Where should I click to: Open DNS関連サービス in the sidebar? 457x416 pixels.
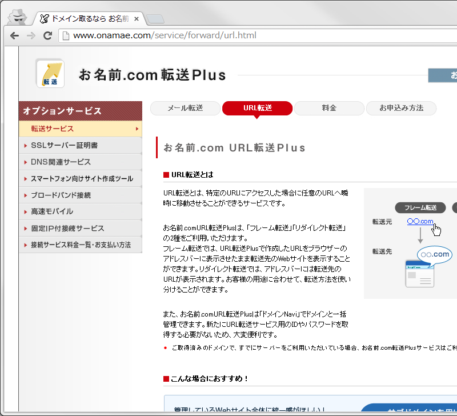coord(81,162)
